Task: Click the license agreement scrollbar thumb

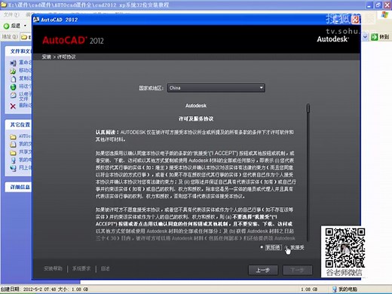Action: (x=308, y=109)
